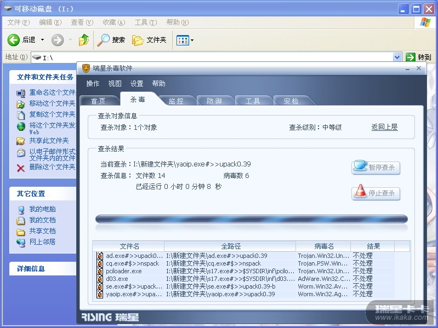Screen dimensions: 438x328
Task: Click 移动这个文件夹 move task link
Action: tap(53, 103)
